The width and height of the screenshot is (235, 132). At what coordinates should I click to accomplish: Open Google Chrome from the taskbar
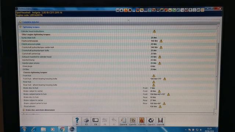coord(62,129)
